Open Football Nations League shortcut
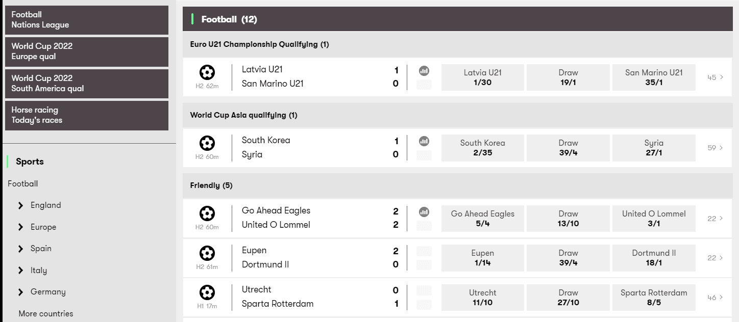Viewport: 739px width, 322px height. point(87,20)
